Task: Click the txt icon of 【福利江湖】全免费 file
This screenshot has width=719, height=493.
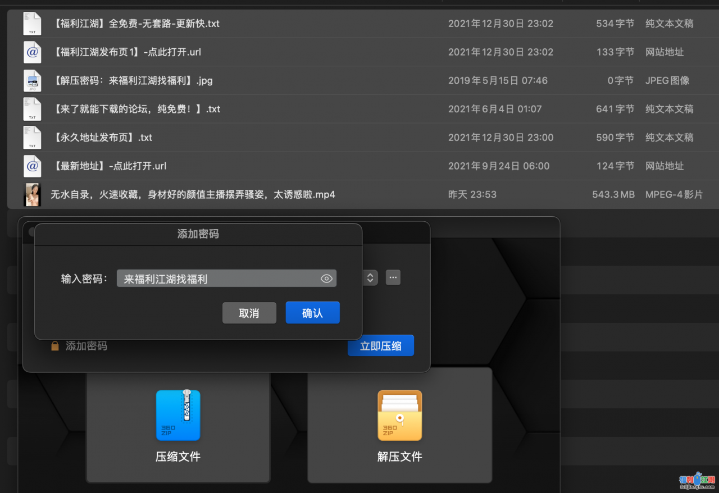Action: pyautogui.click(x=32, y=24)
